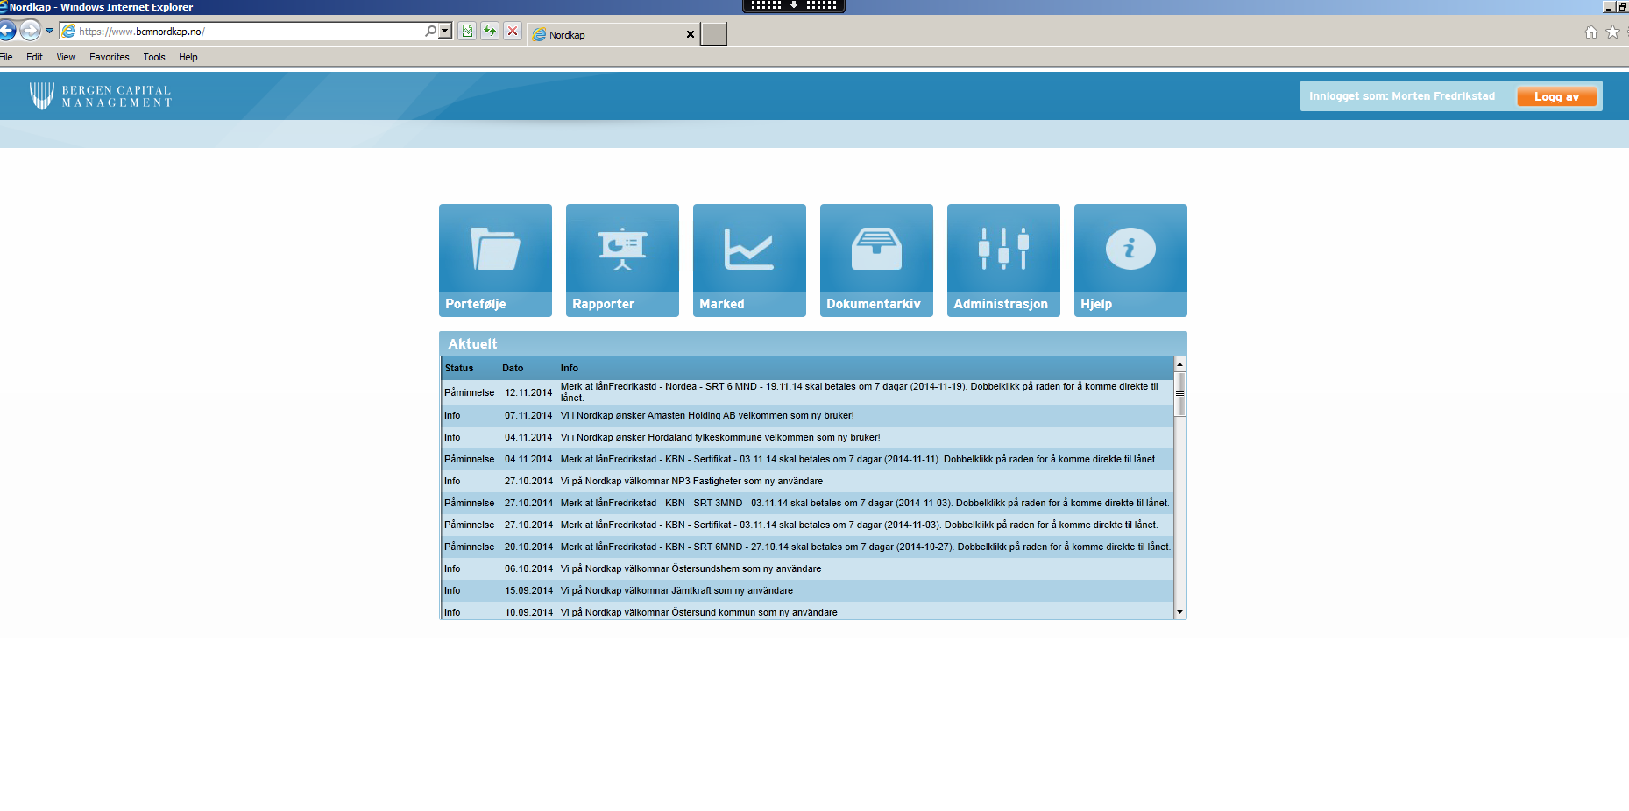Click the browser Home icon
1629x811 pixels.
point(1590,32)
